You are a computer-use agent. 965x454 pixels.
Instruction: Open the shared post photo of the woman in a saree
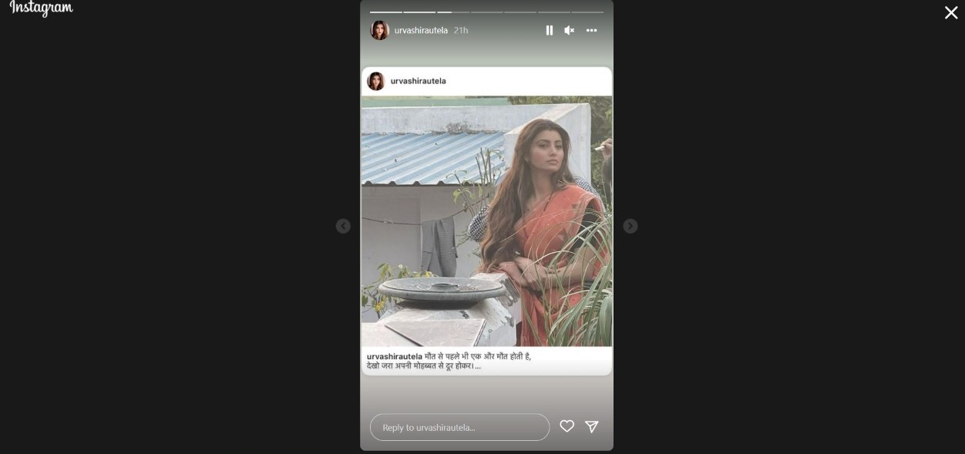(486, 221)
